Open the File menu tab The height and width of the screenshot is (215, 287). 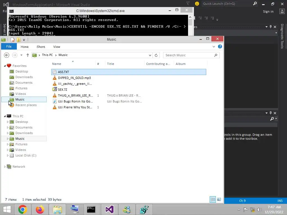point(9,46)
